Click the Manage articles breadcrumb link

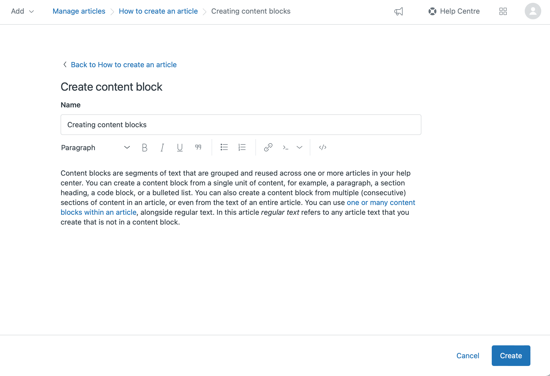(x=79, y=11)
